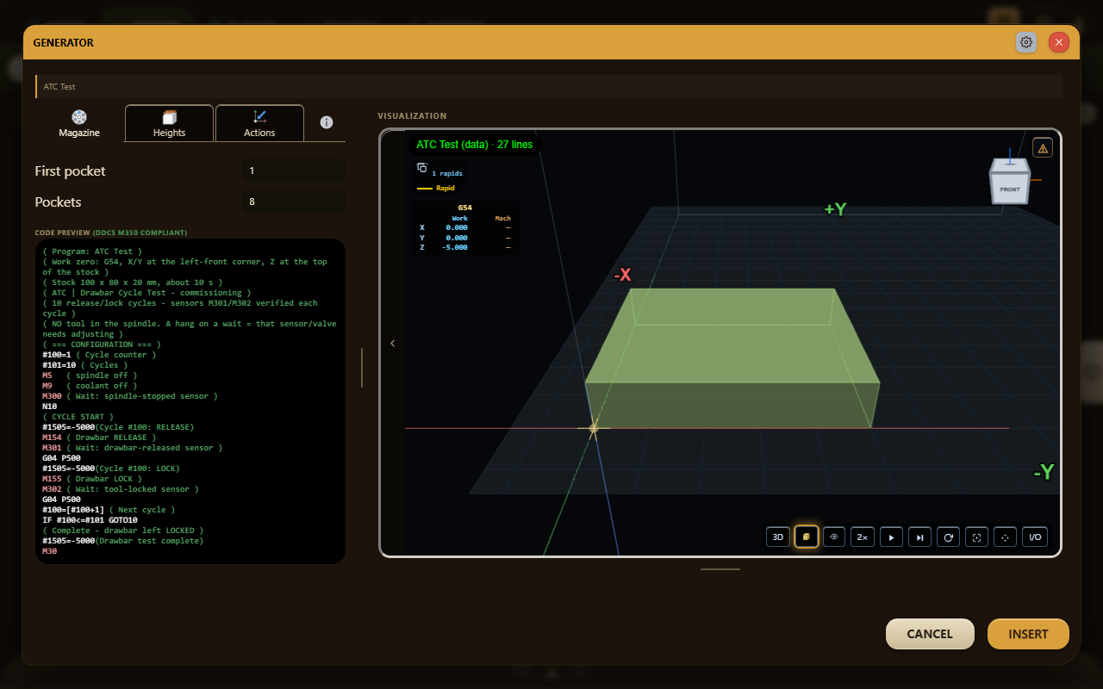The height and width of the screenshot is (689, 1103).
Task: Close the Generator dialog
Action: [1059, 42]
